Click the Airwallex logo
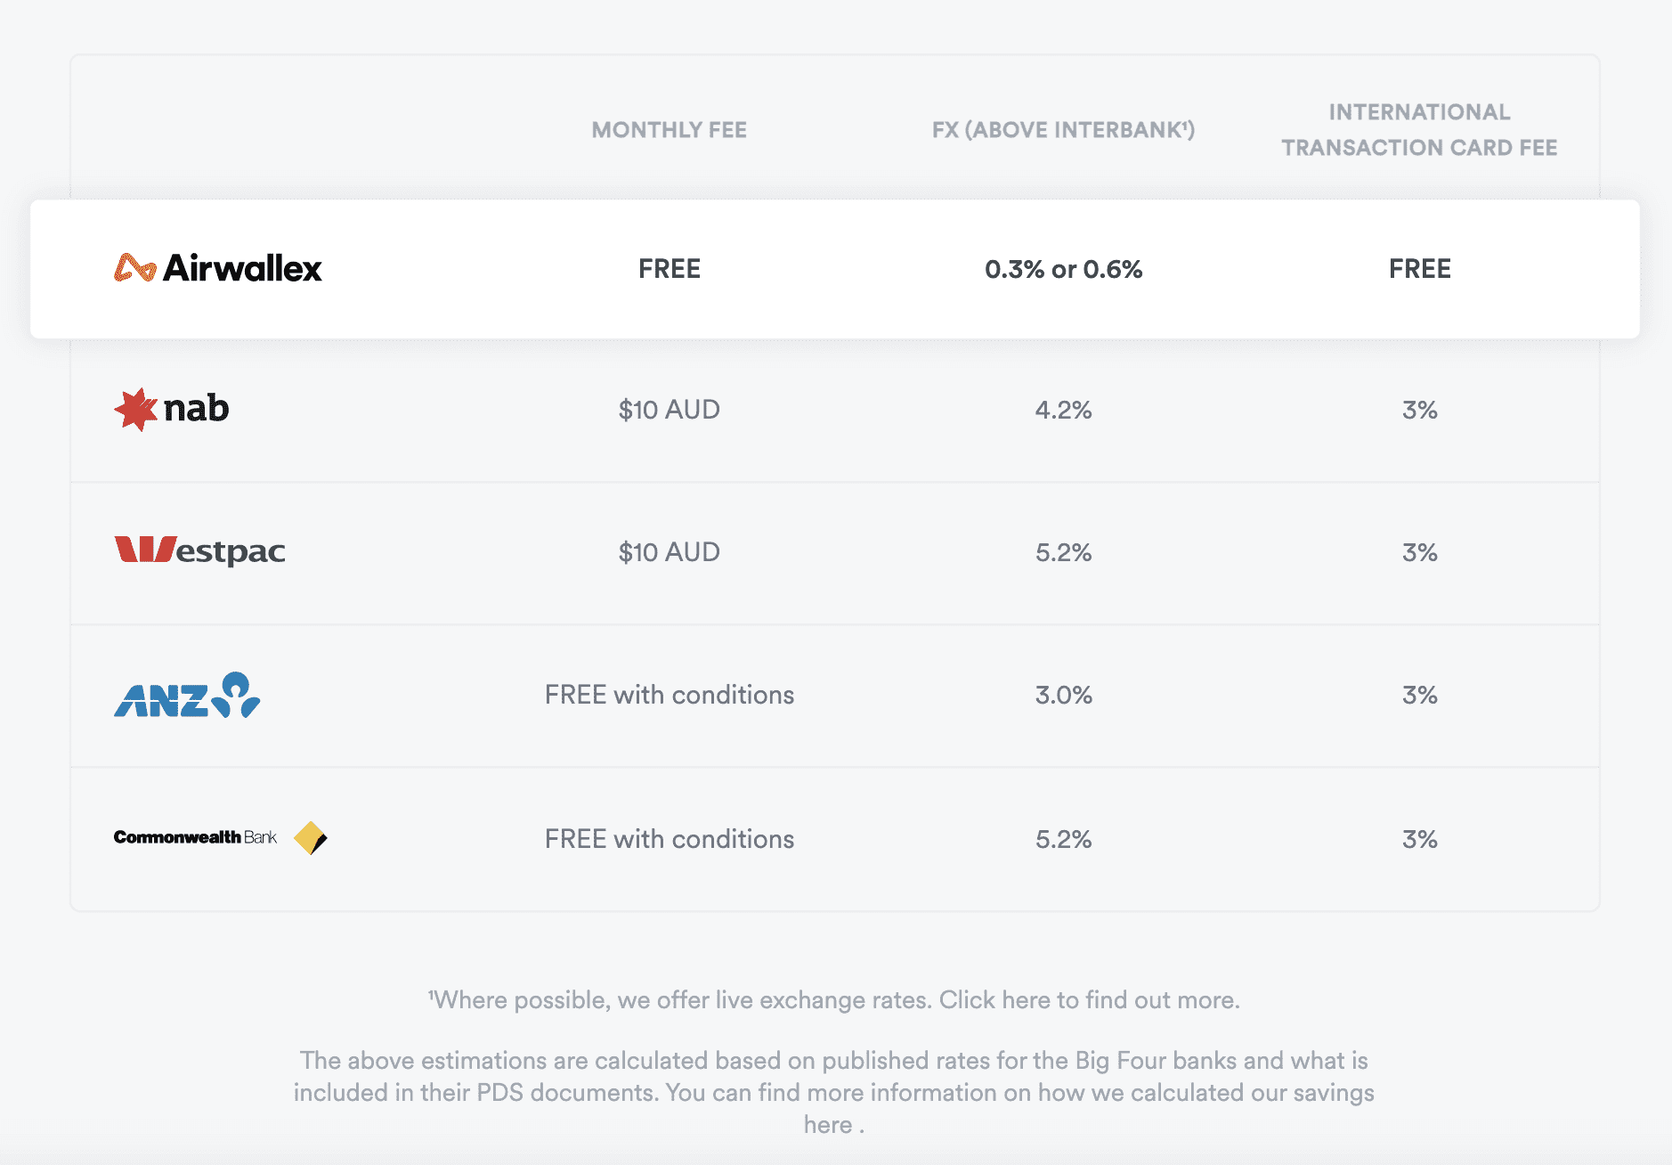Screen dimensions: 1672x1165 tap(218, 268)
